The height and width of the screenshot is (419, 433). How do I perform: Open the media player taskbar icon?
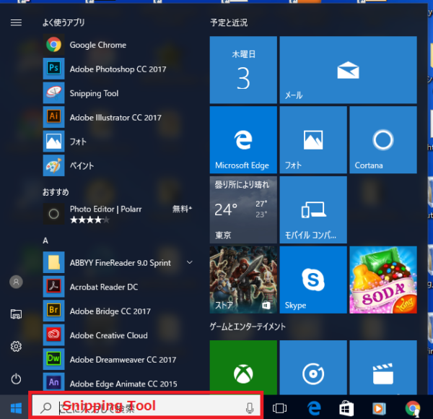(379, 408)
